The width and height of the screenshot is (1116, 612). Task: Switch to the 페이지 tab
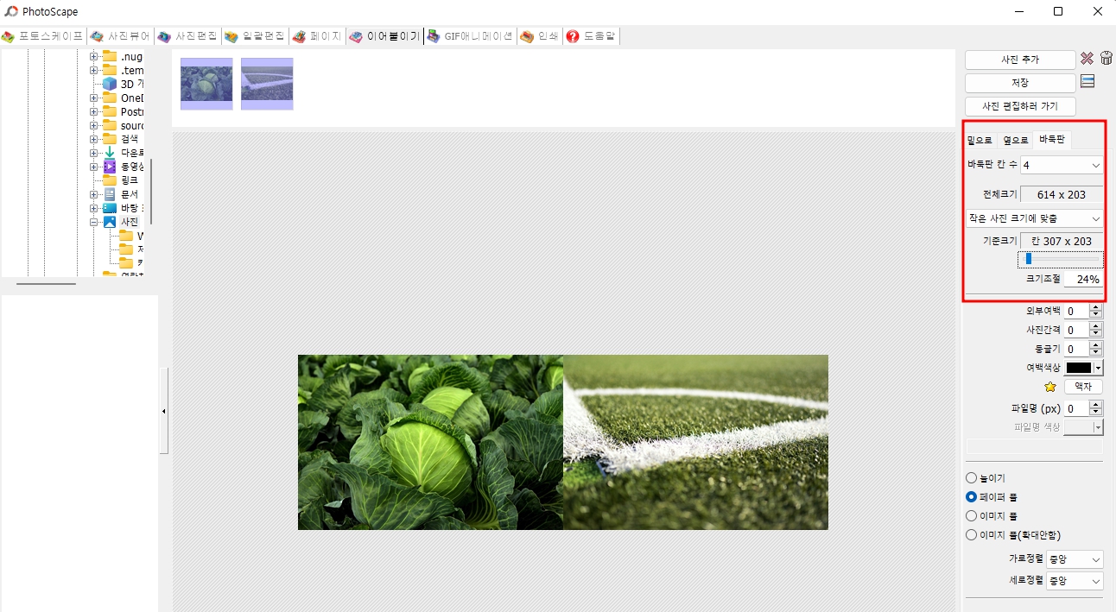[316, 36]
